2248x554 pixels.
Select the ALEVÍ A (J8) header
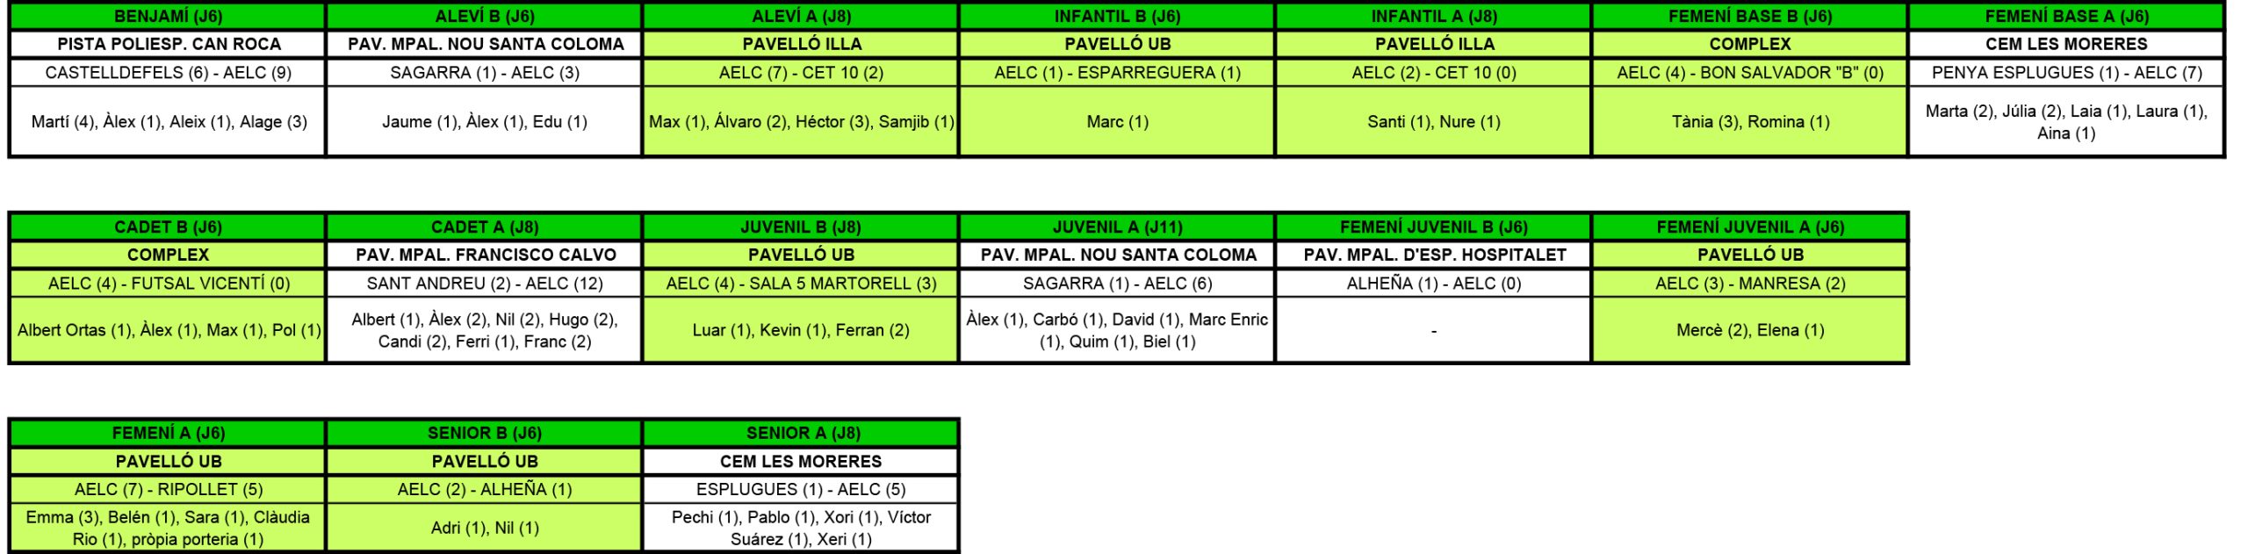801,17
